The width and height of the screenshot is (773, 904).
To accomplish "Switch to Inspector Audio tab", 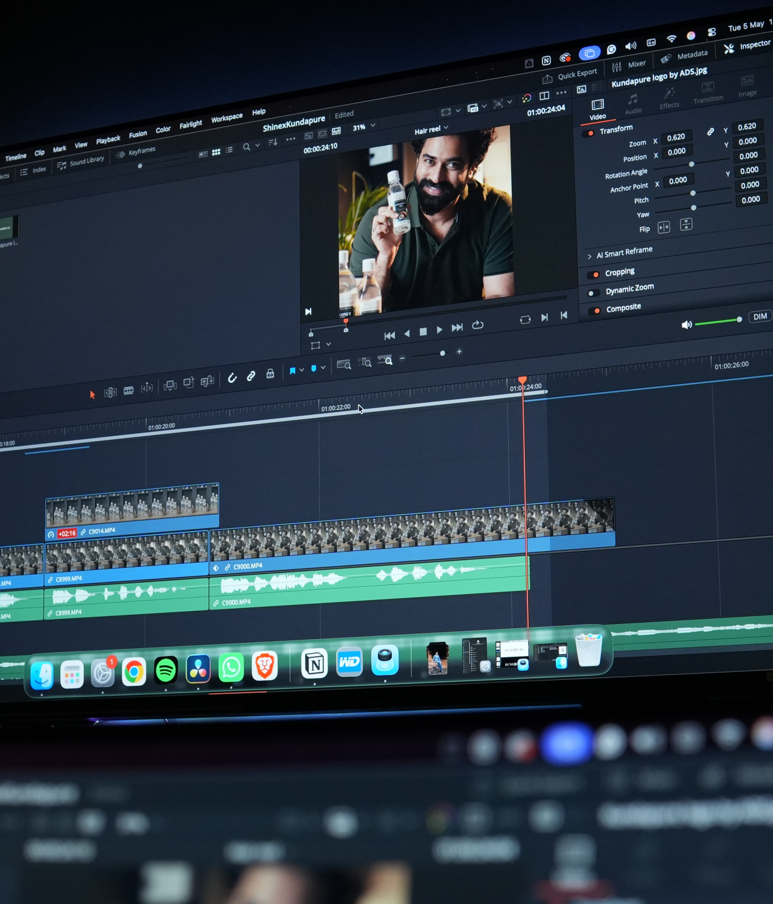I will click(633, 104).
